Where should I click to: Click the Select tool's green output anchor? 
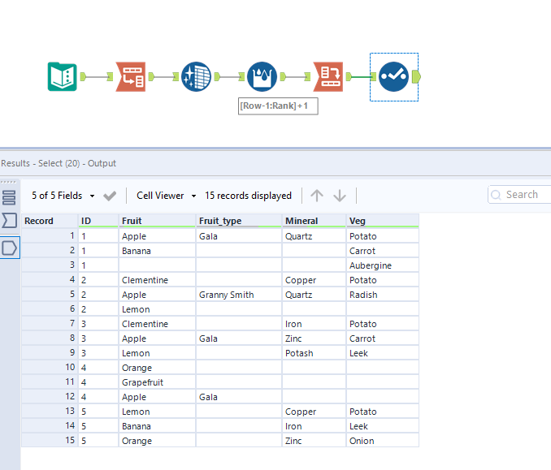point(416,76)
